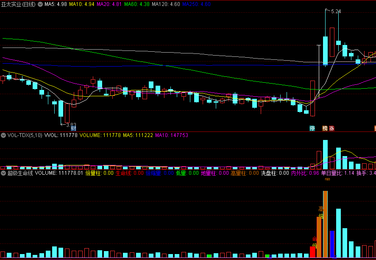This screenshot has width=376, height=260.
Task: Click the MA10: 4.94 label
Action: pyautogui.click(x=82, y=4)
